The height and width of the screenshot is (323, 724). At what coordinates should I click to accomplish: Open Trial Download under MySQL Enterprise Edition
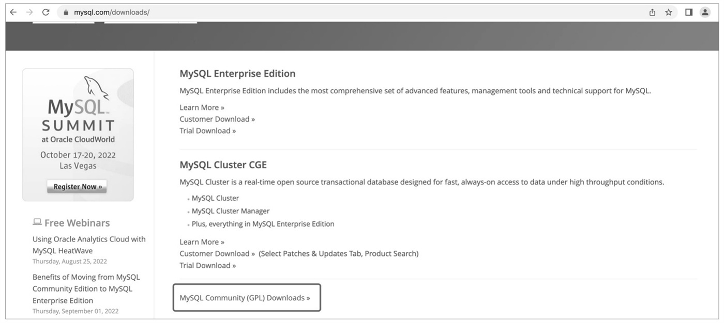click(x=207, y=131)
